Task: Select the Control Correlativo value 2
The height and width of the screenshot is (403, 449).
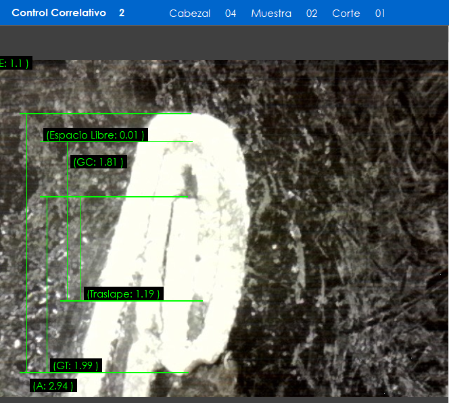Action: [122, 13]
